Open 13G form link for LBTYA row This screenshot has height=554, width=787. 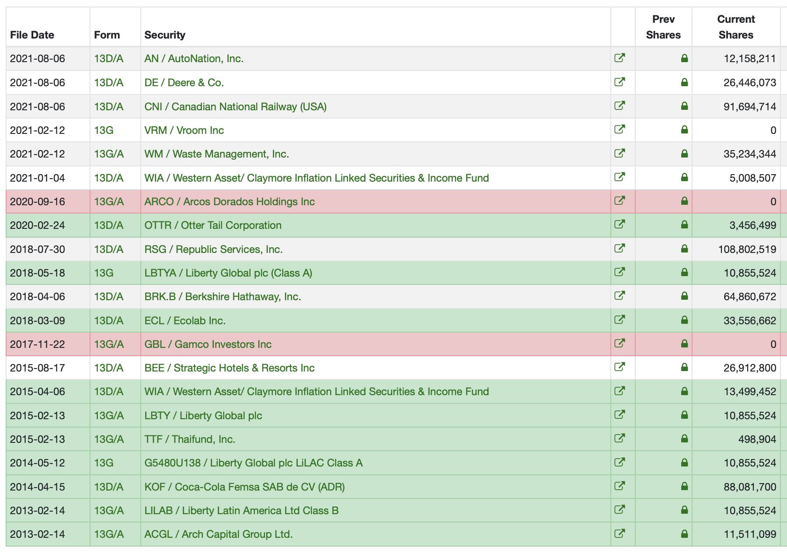point(104,273)
